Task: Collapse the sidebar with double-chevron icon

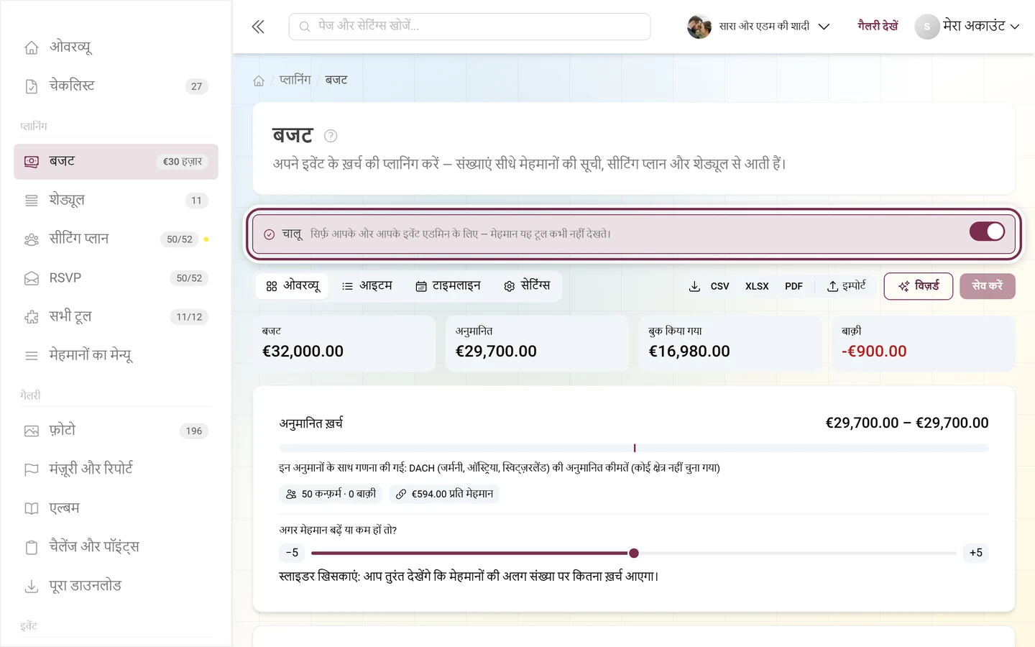Action: pos(258,27)
